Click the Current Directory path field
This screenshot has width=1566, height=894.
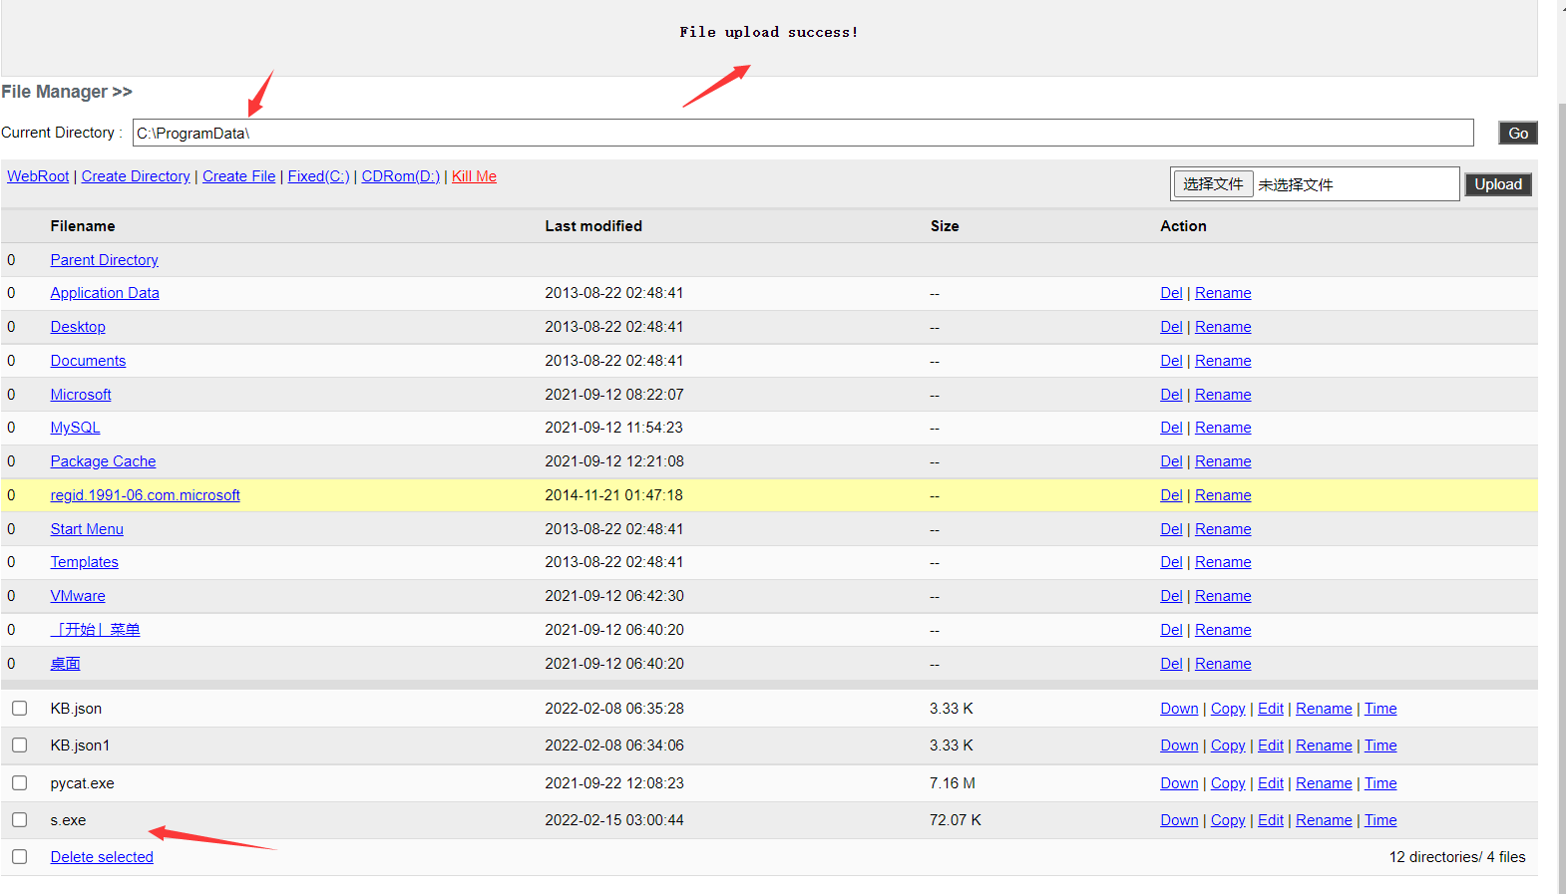[803, 133]
